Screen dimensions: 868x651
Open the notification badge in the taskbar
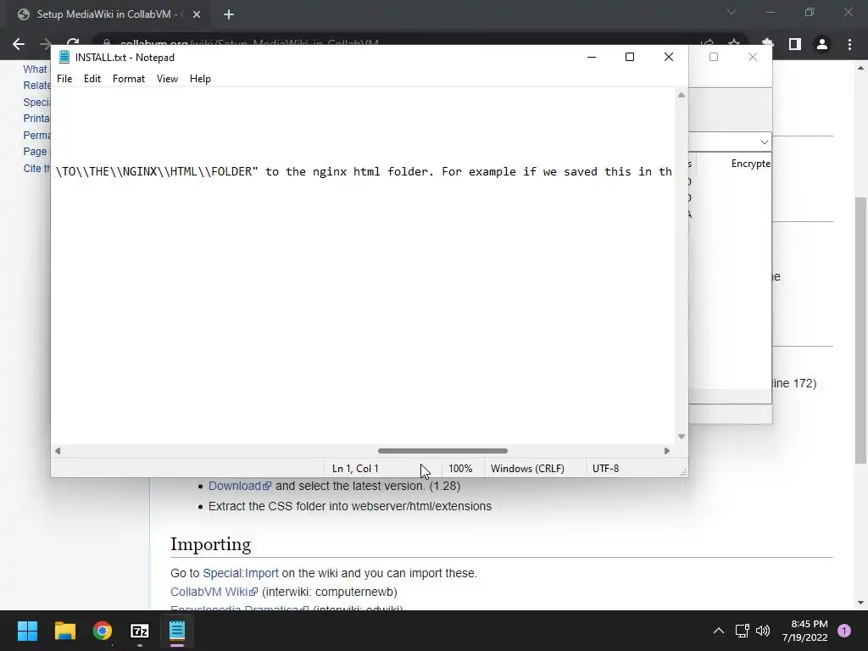pos(844,631)
